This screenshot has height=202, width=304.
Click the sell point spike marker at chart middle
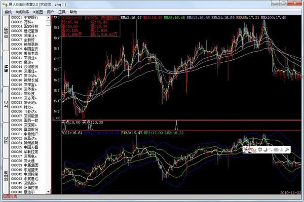tap(176, 125)
